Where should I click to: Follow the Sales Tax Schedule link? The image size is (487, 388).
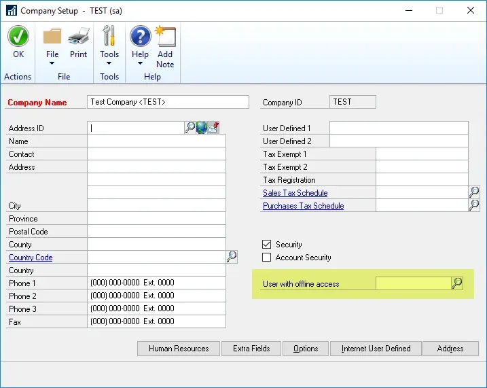pyautogui.click(x=295, y=193)
